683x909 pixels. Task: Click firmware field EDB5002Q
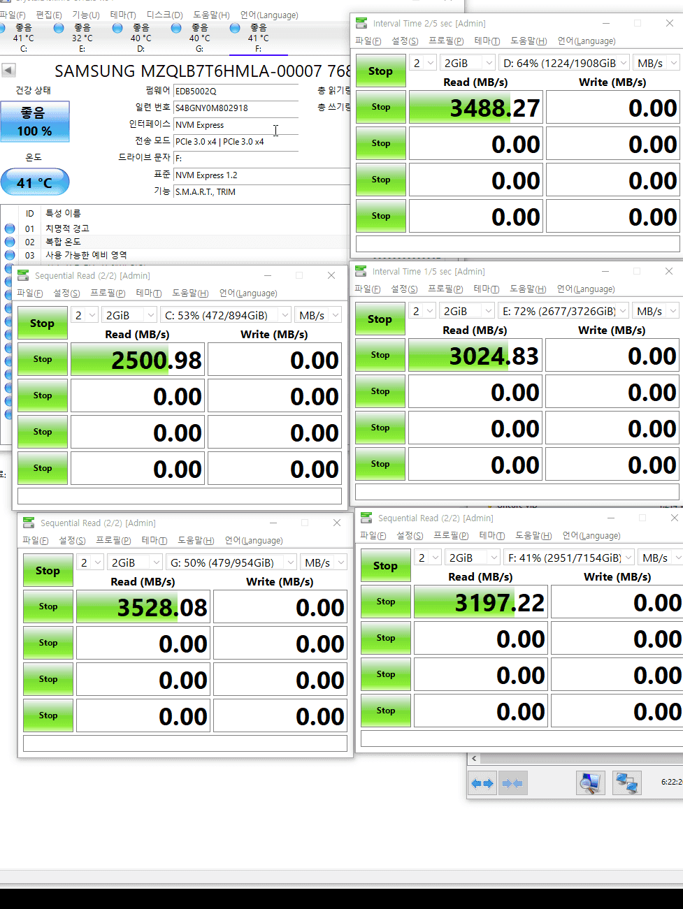tap(236, 91)
